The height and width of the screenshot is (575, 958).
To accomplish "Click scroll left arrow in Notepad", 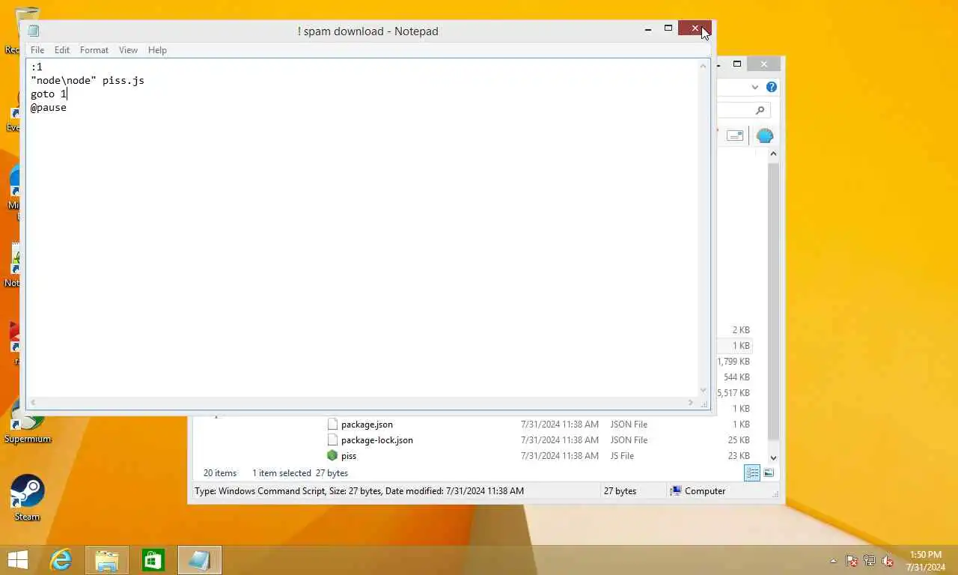I will [x=33, y=403].
